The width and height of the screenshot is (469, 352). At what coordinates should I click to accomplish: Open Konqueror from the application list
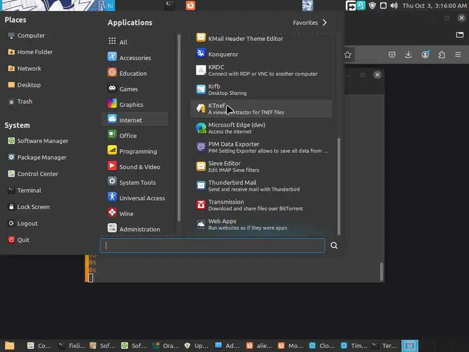pyautogui.click(x=261, y=54)
